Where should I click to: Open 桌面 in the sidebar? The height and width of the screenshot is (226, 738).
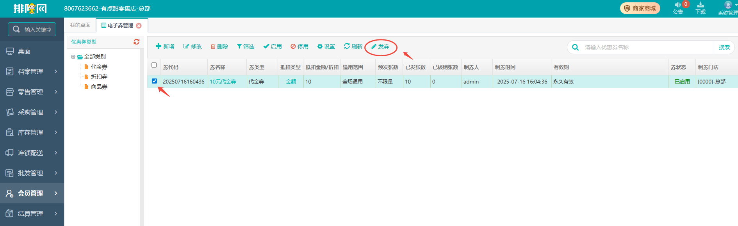tap(32, 51)
